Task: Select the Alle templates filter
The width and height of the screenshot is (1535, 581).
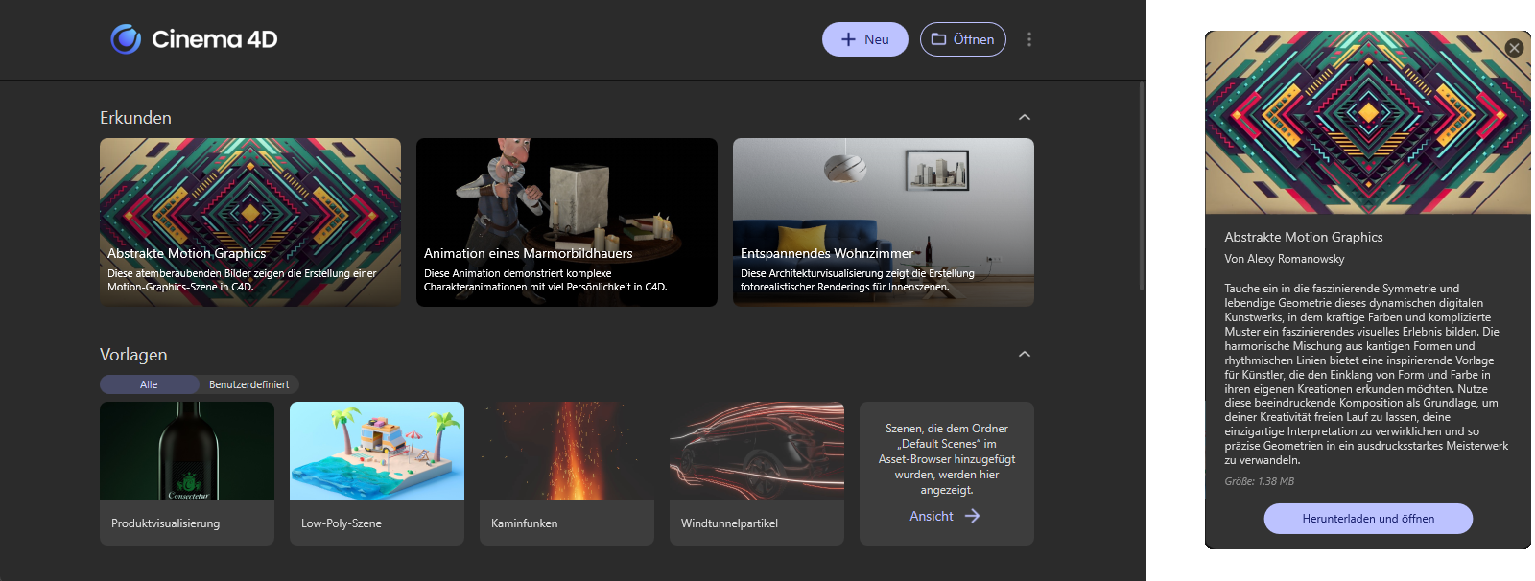Action: (x=149, y=384)
